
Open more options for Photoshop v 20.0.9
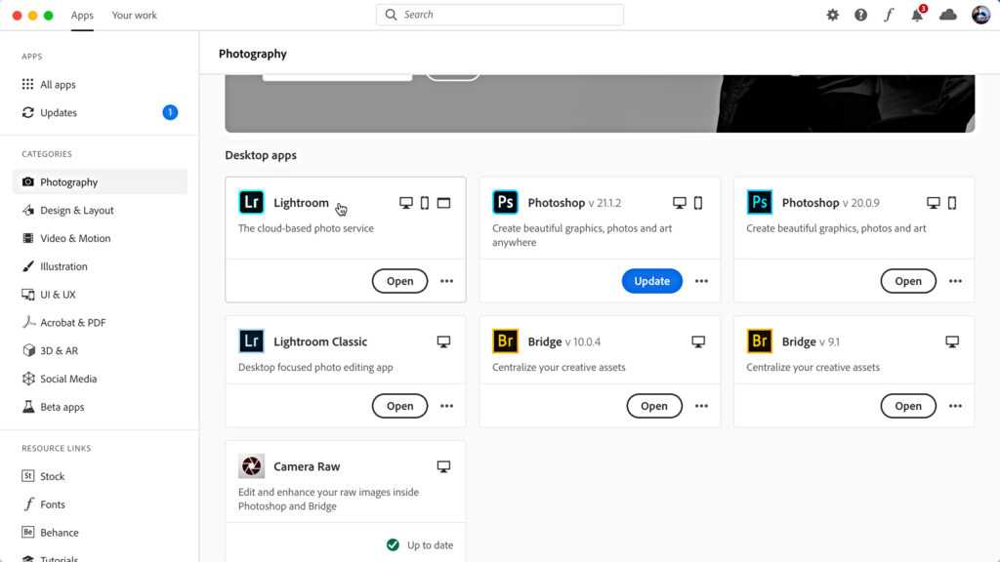tap(955, 281)
